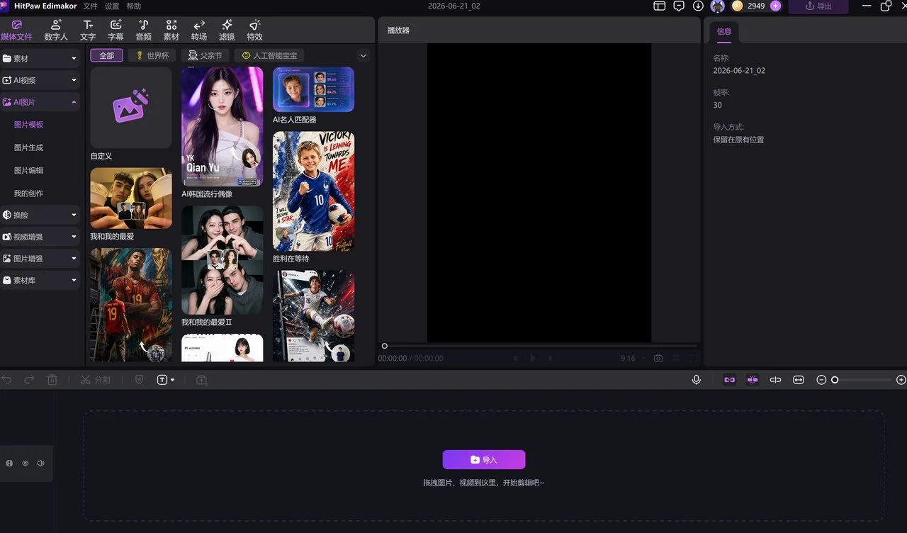Take a snapshot of the player frame
The height and width of the screenshot is (533, 907).
658,359
